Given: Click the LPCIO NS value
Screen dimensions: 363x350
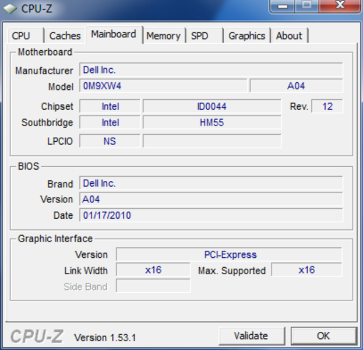Looking at the screenshot, I should click(x=110, y=141).
